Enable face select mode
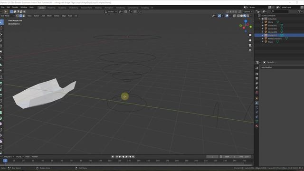 pyautogui.click(x=24, y=16)
